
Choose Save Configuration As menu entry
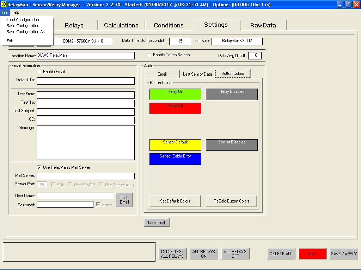[x=26, y=32]
